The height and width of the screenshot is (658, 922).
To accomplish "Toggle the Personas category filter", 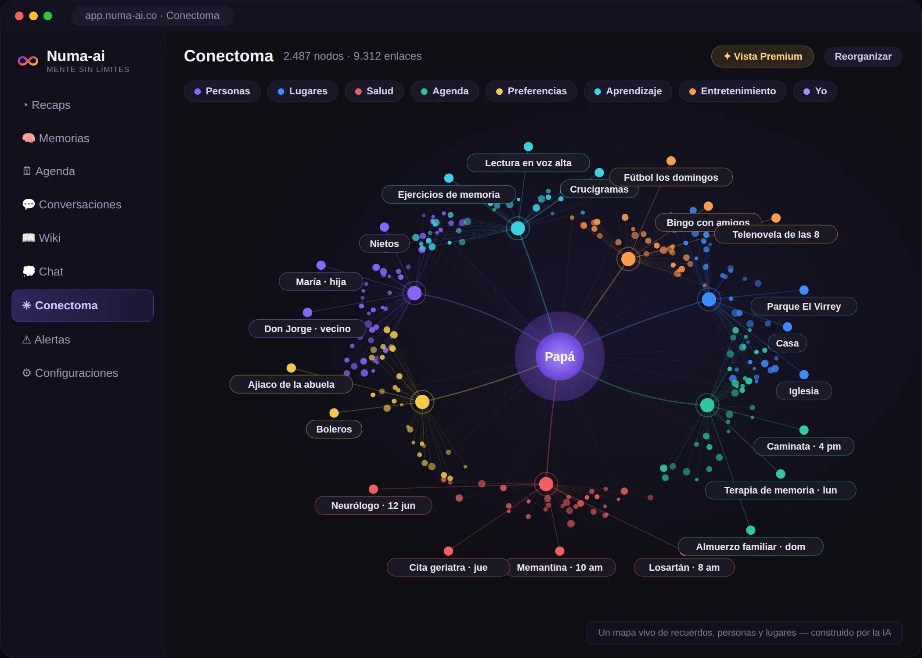I will [222, 91].
